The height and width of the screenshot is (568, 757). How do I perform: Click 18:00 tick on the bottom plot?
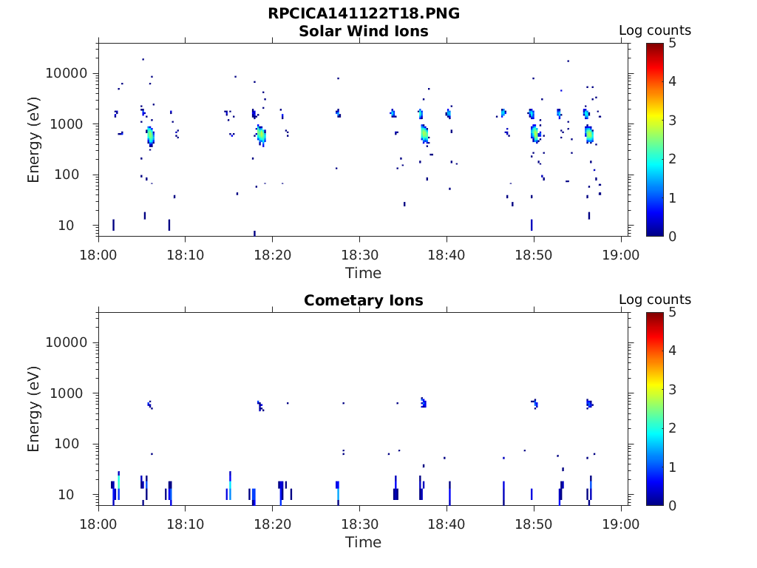(98, 524)
